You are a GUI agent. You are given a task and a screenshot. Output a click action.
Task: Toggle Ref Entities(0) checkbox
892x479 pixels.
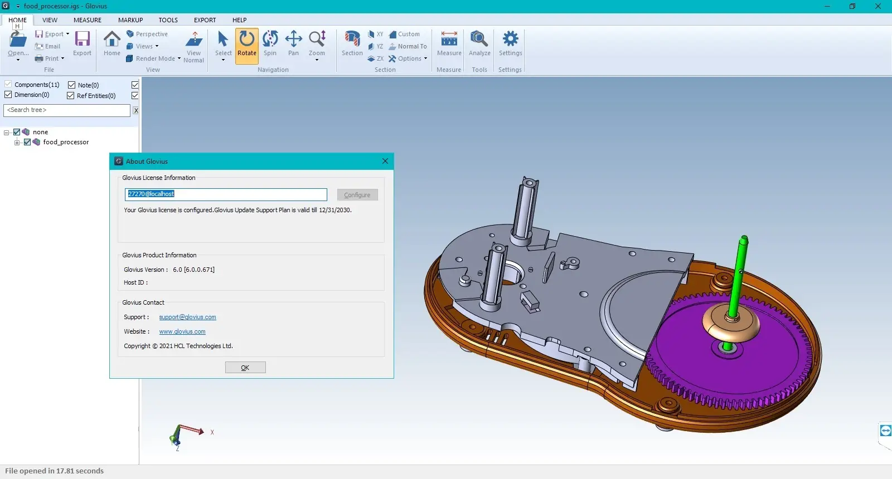tap(71, 95)
